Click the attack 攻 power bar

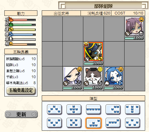pyautogui.click(x=24, y=20)
